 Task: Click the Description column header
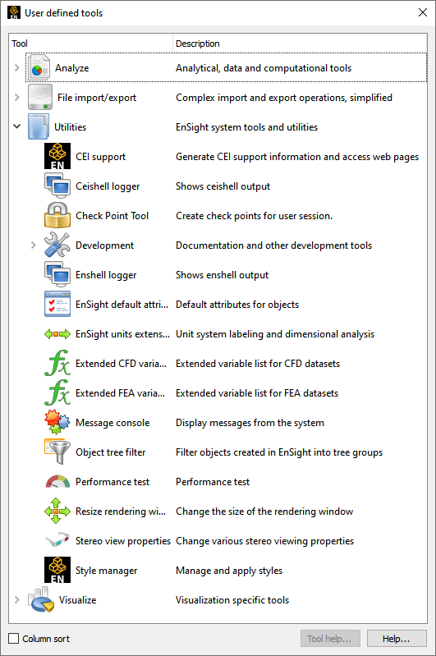pos(300,43)
